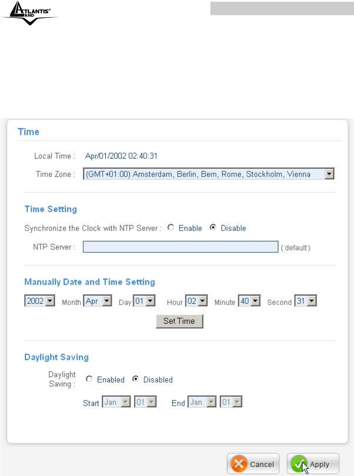Open Daylight Saving Start month dropdown

pyautogui.click(x=126, y=402)
